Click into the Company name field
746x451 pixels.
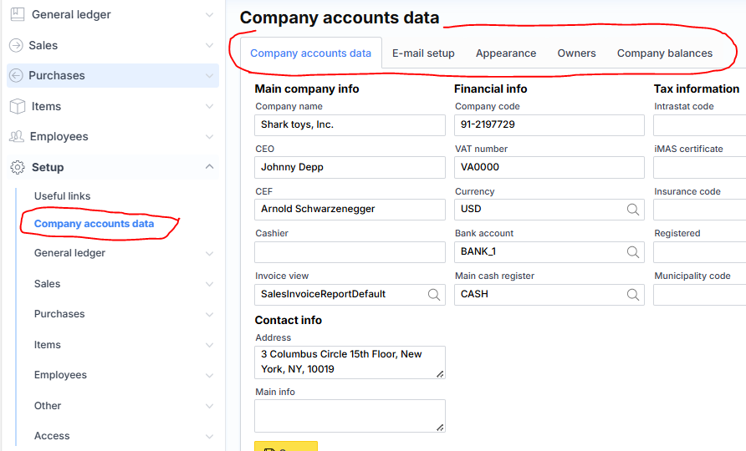click(x=350, y=125)
